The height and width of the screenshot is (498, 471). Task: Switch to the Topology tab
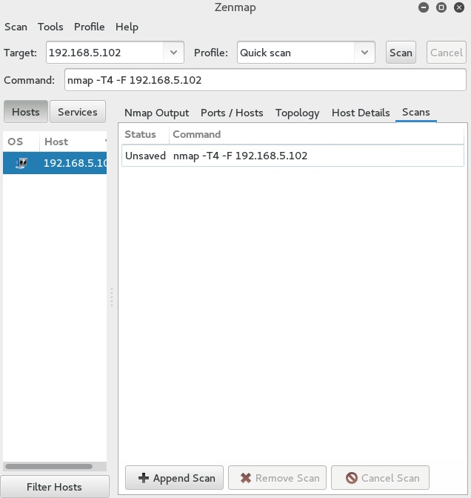(298, 113)
